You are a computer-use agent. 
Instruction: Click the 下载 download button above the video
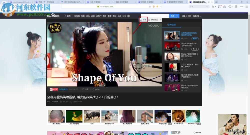point(143,20)
